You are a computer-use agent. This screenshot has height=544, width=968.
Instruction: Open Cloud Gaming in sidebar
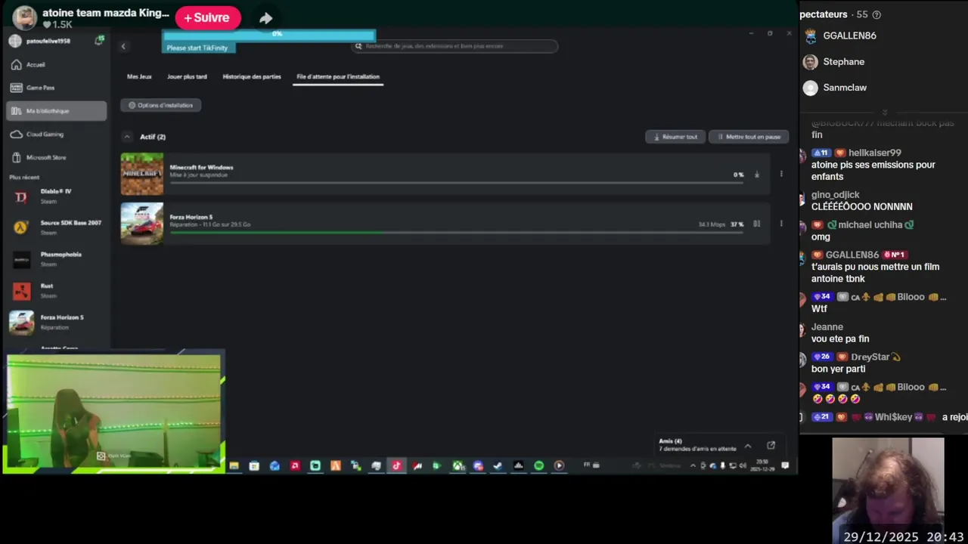pyautogui.click(x=56, y=134)
